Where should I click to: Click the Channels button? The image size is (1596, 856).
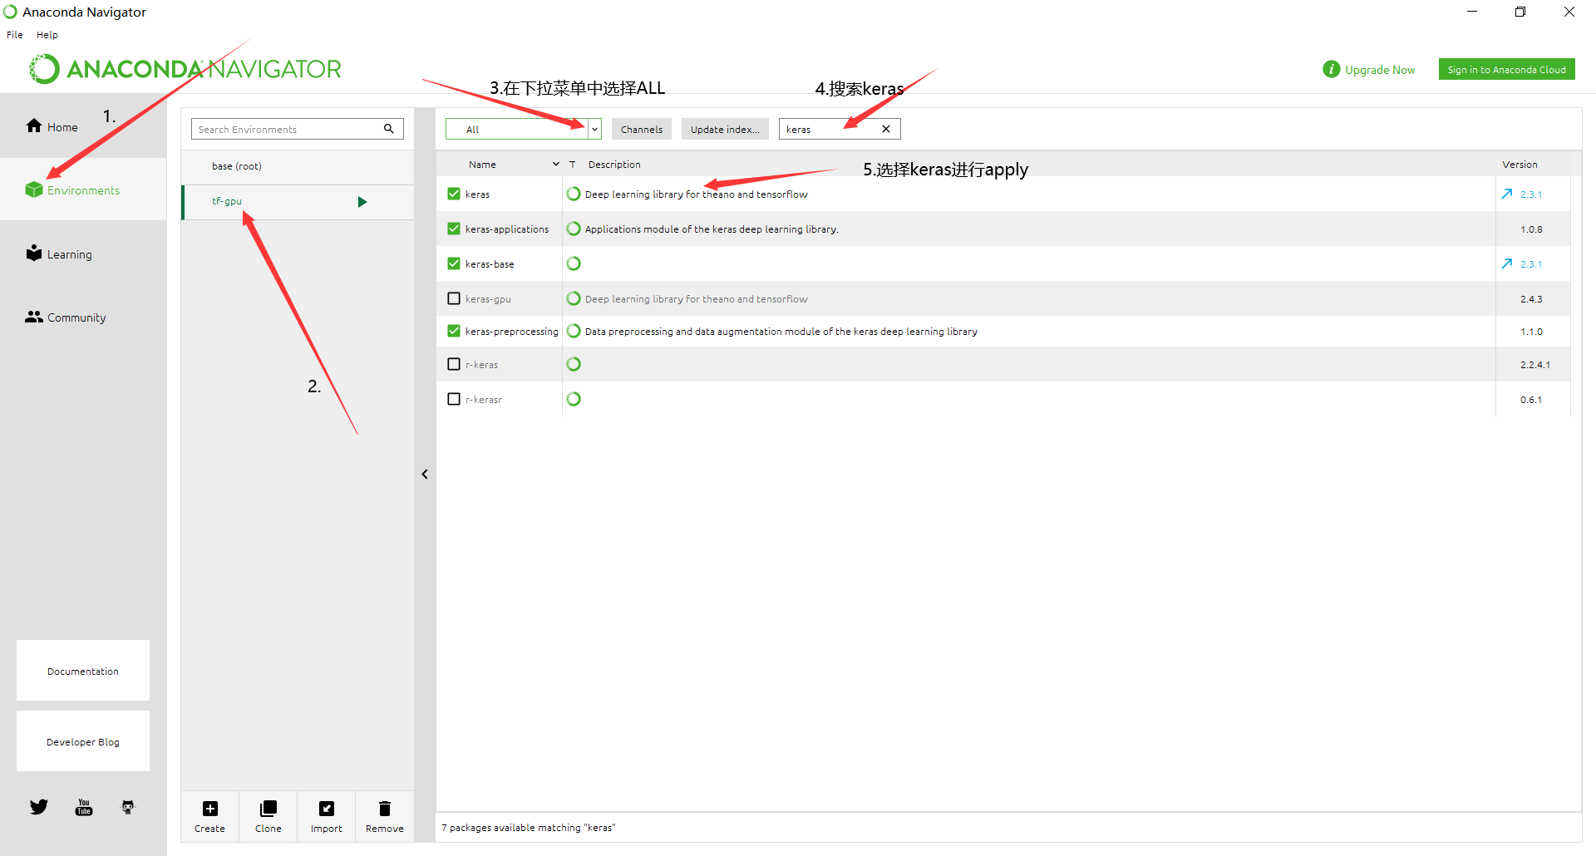642,129
